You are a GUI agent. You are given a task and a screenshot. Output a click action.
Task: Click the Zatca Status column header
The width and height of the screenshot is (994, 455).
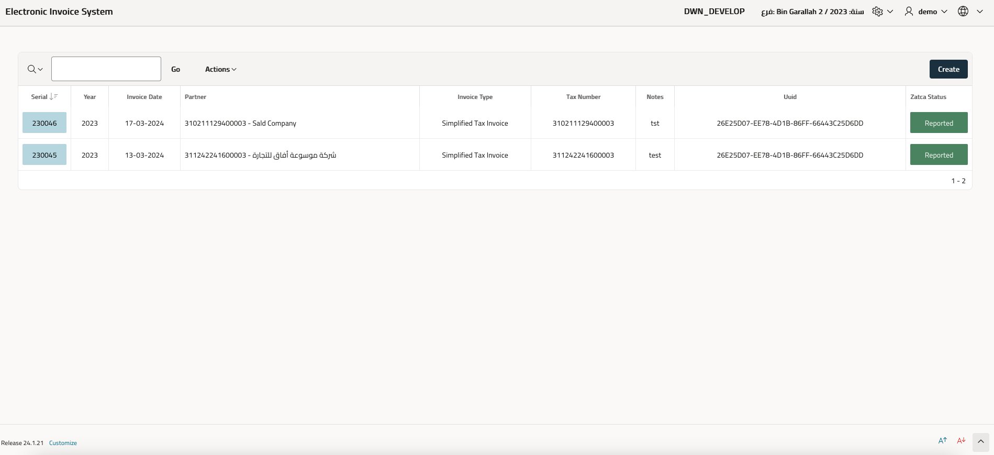[x=928, y=97]
